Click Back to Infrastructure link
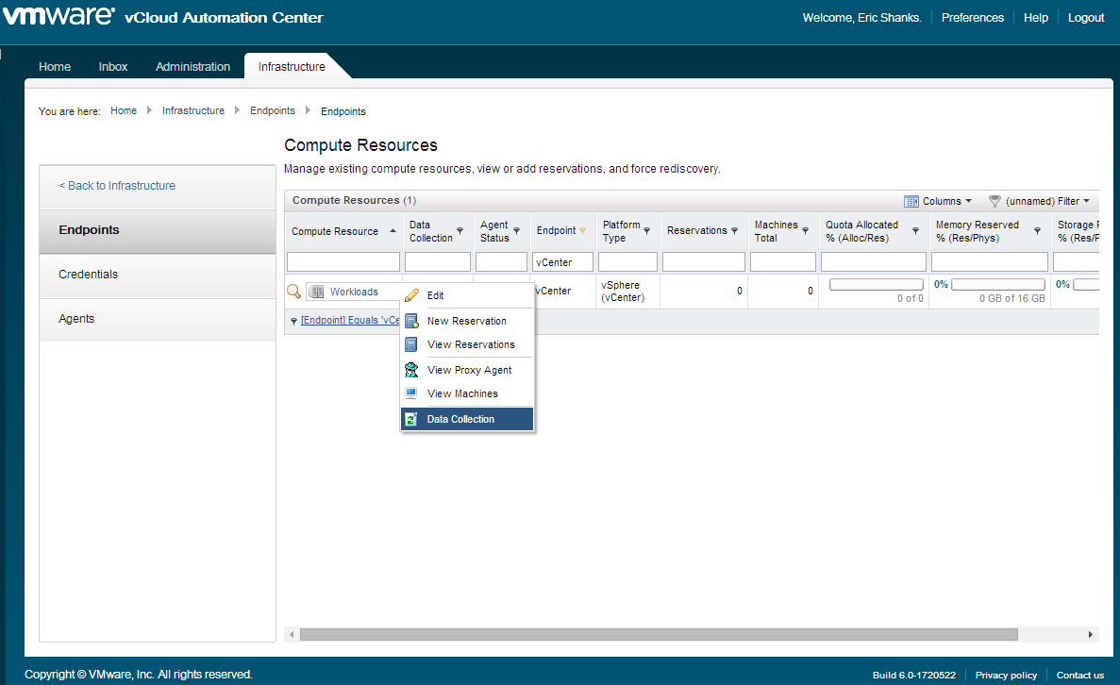Screen dimensions: 1120x685 point(117,186)
